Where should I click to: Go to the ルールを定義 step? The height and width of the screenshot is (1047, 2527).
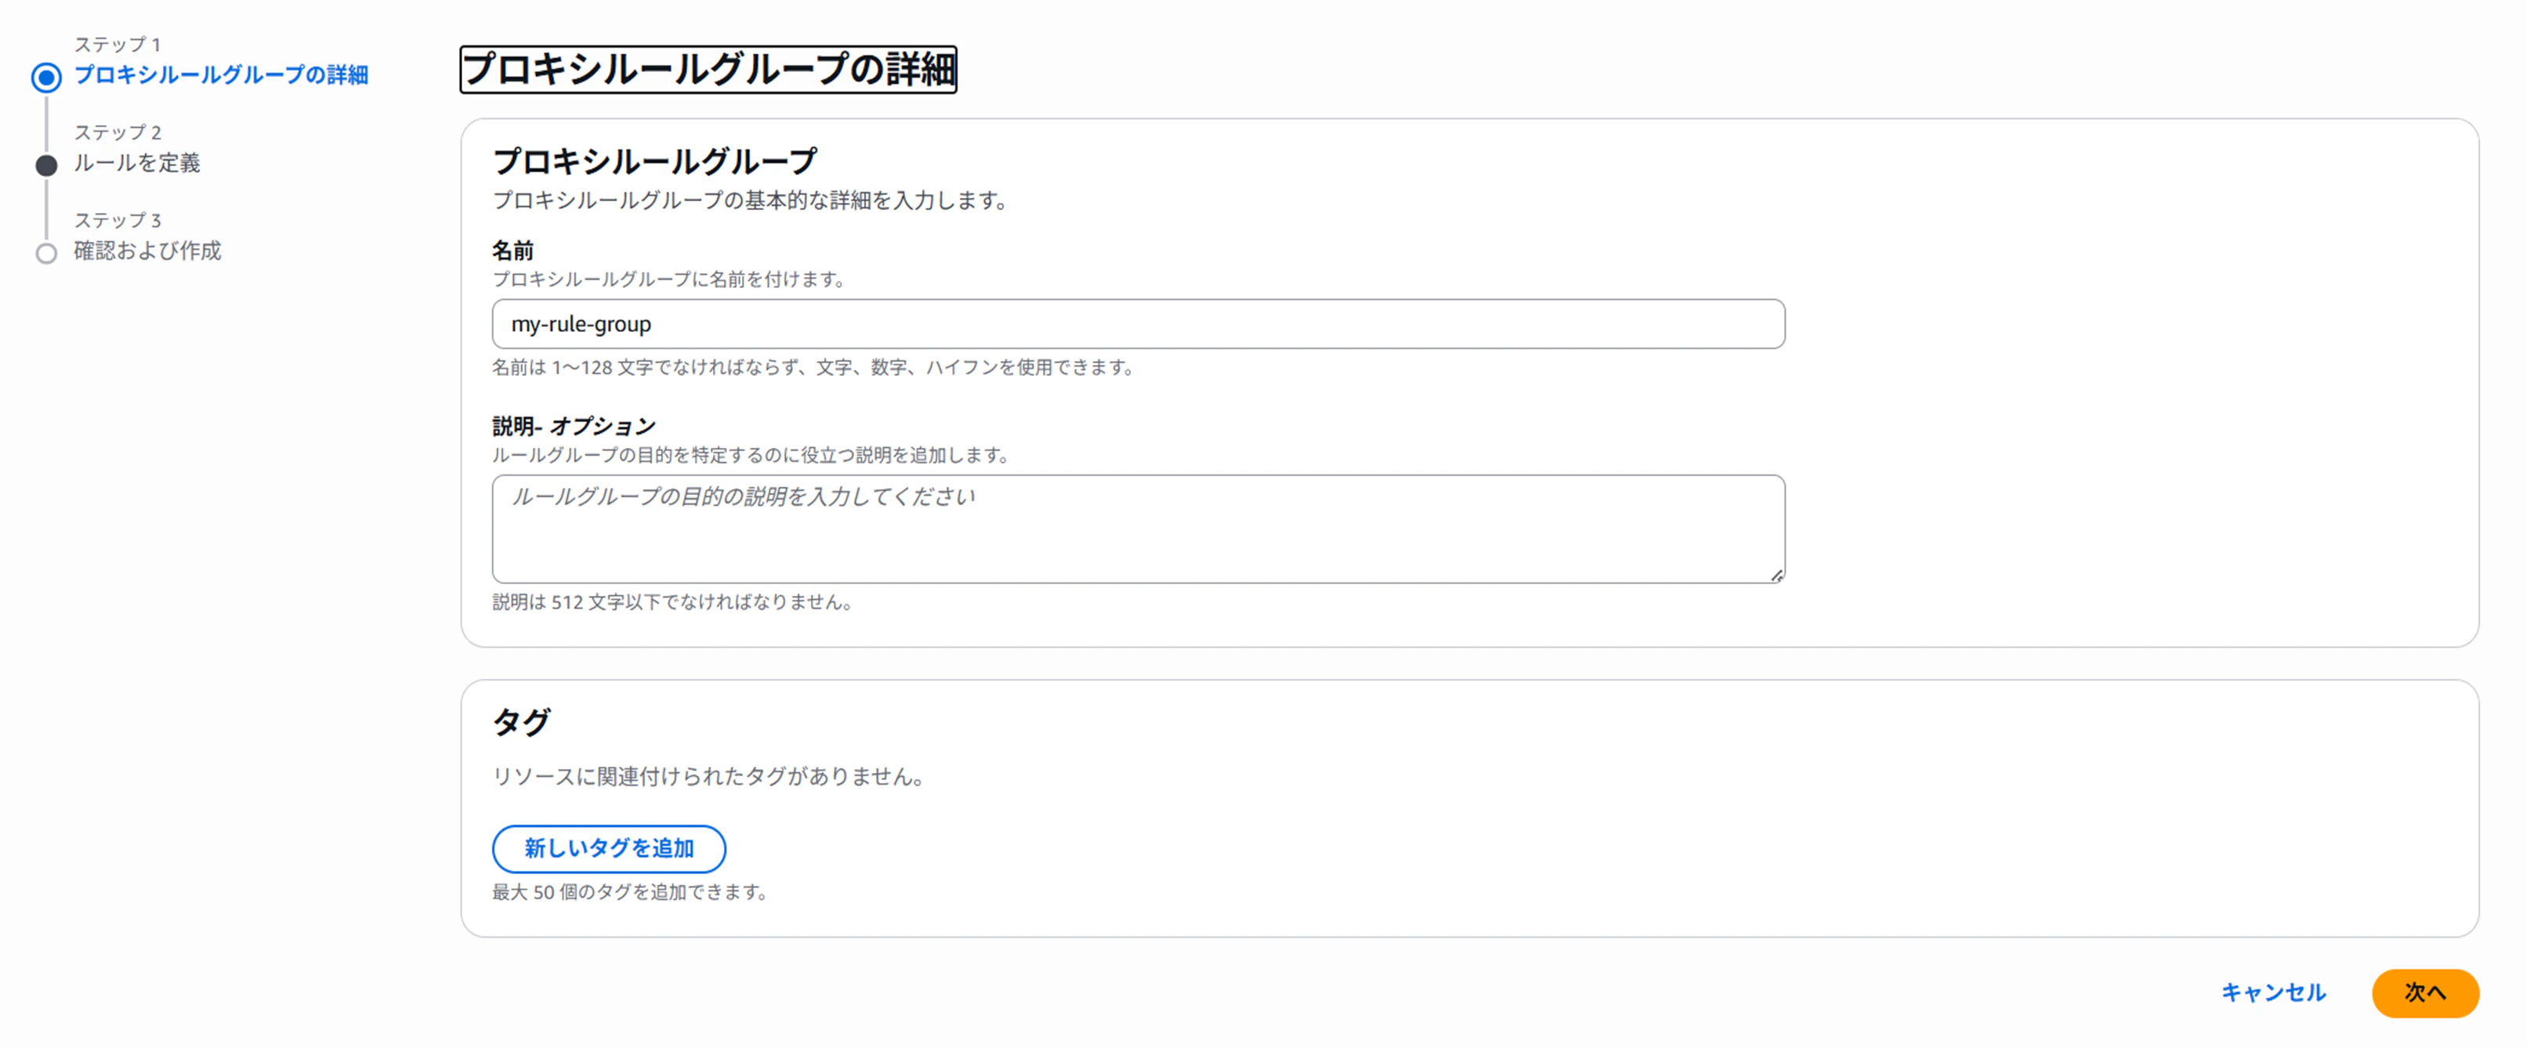[137, 164]
